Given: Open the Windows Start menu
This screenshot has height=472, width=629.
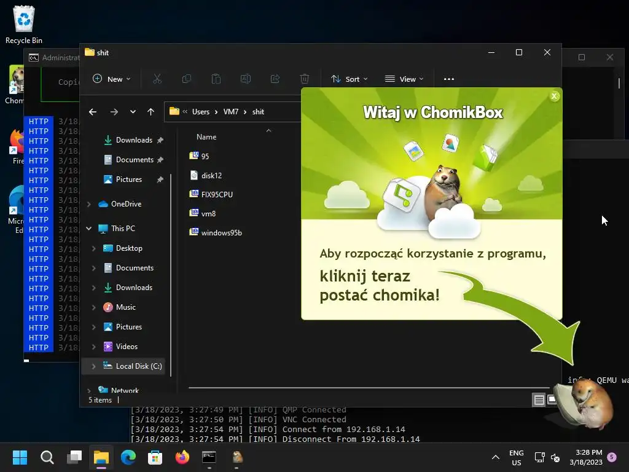Looking at the screenshot, I should pyautogui.click(x=20, y=457).
